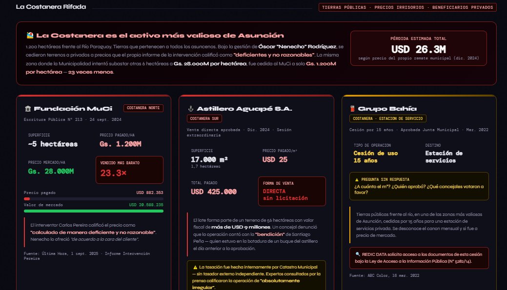This screenshot has width=507, height=290.
Task: Click the ¿A cuánto el m²? question text
Action: (419, 189)
